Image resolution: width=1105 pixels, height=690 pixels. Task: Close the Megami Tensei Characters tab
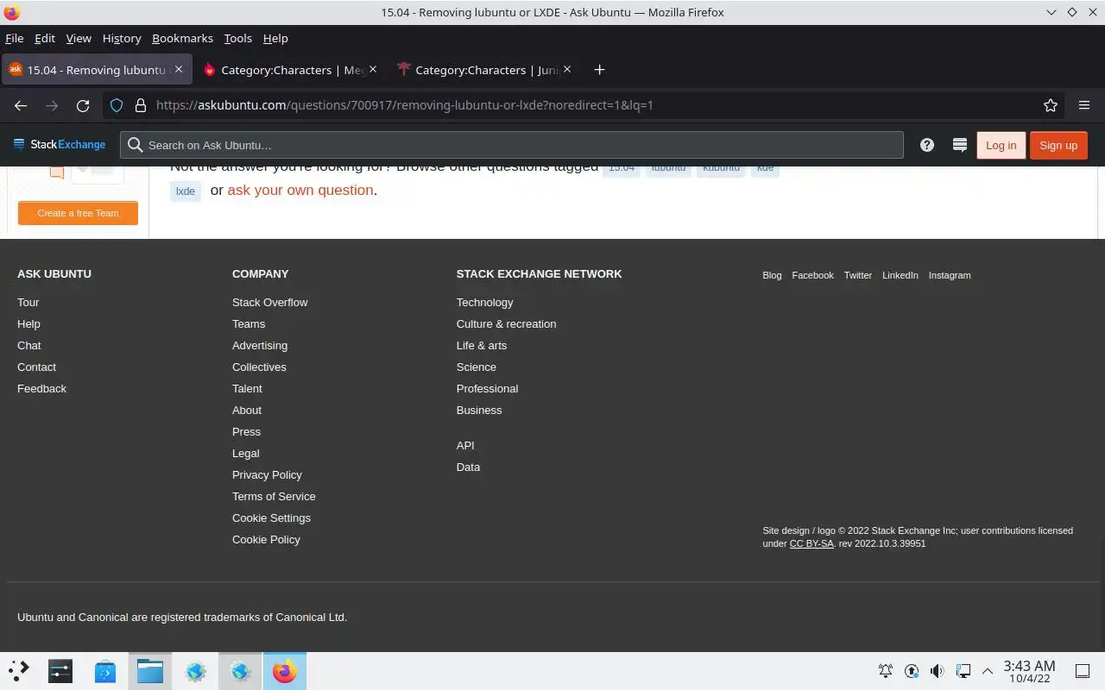[373, 69]
